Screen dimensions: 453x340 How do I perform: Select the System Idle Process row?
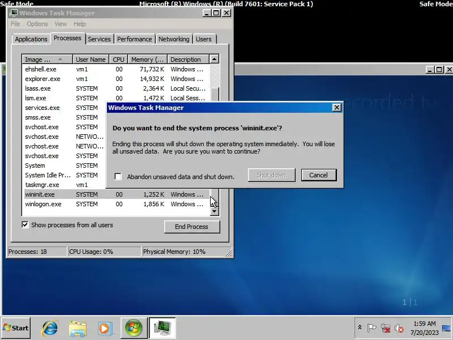point(65,175)
